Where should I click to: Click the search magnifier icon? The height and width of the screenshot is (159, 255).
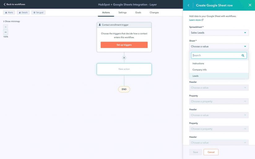pyautogui.click(x=243, y=56)
